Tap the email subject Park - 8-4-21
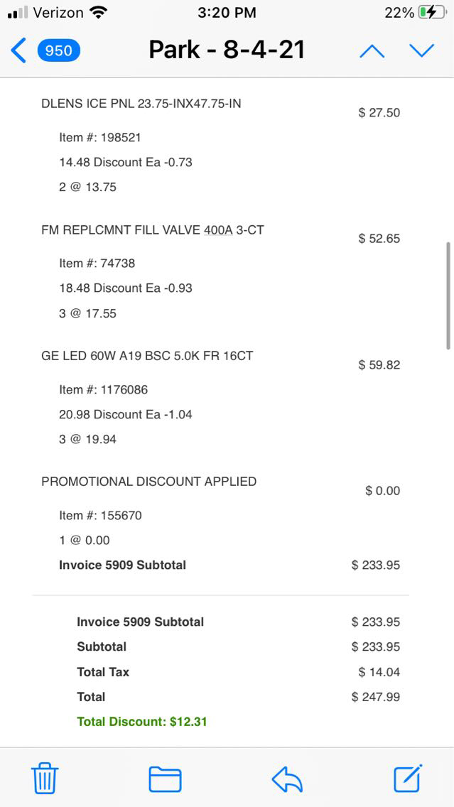The image size is (454, 807). point(227,50)
